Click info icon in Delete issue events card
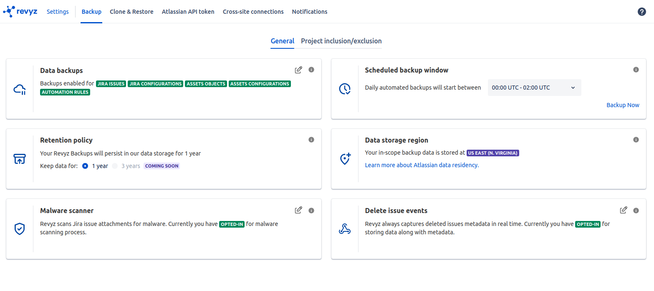The width and height of the screenshot is (654, 291). (x=636, y=211)
